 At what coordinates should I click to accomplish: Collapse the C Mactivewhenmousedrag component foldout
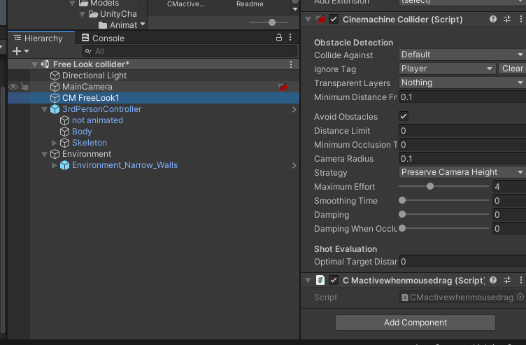308,280
